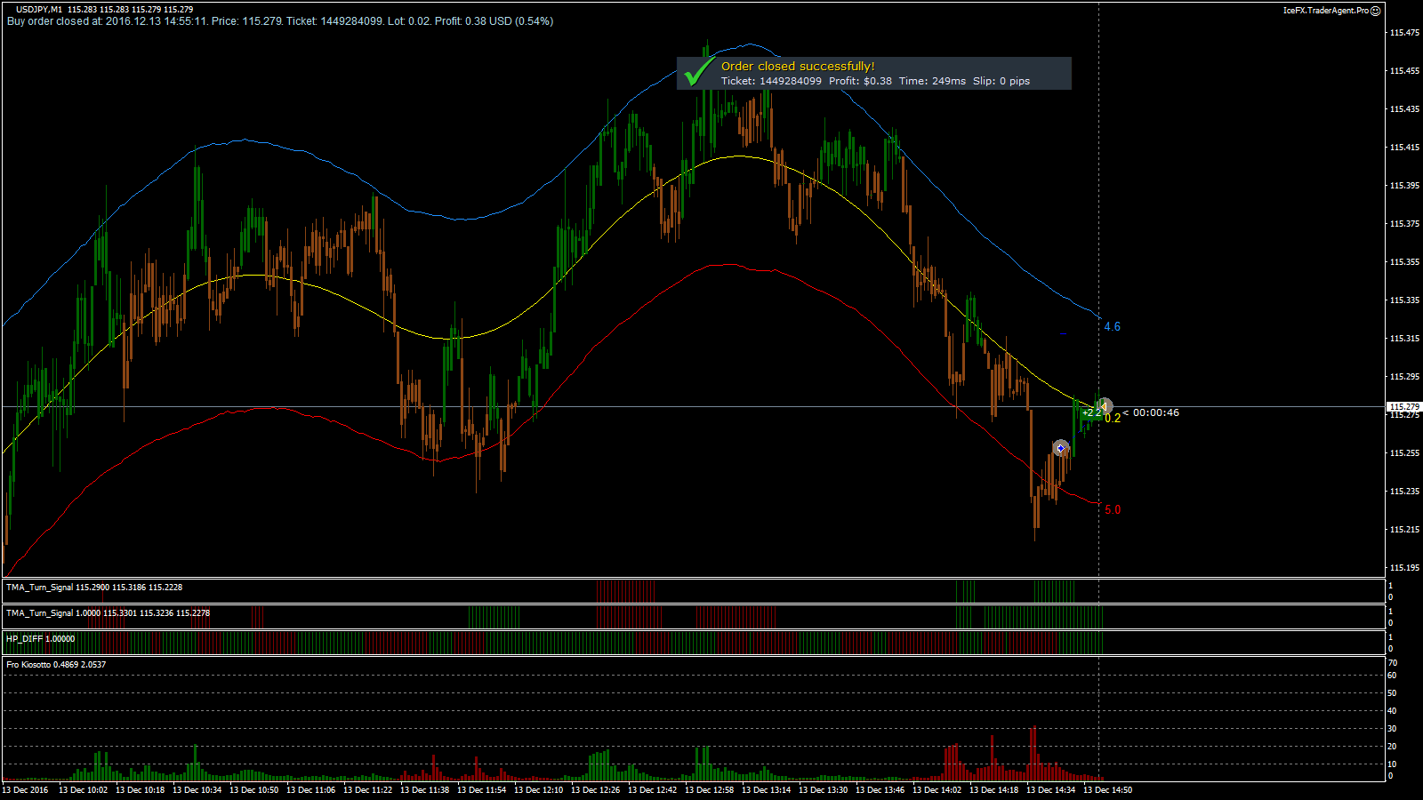The height and width of the screenshot is (800, 1423).
Task: Select the orange order-close arrow marker
Action: [x=1104, y=406]
